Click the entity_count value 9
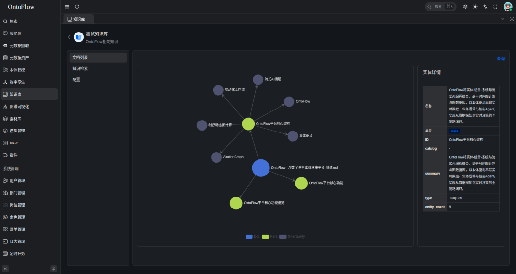516x274 pixels. [450, 207]
